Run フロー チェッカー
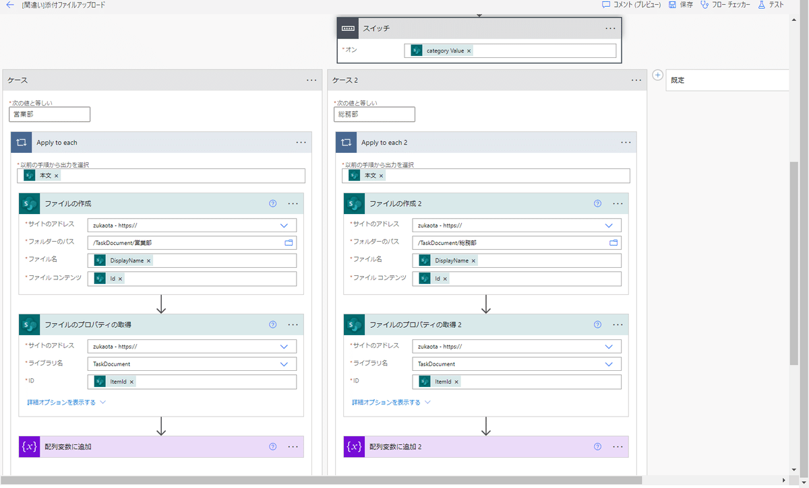The image size is (809, 488). tap(725, 5)
